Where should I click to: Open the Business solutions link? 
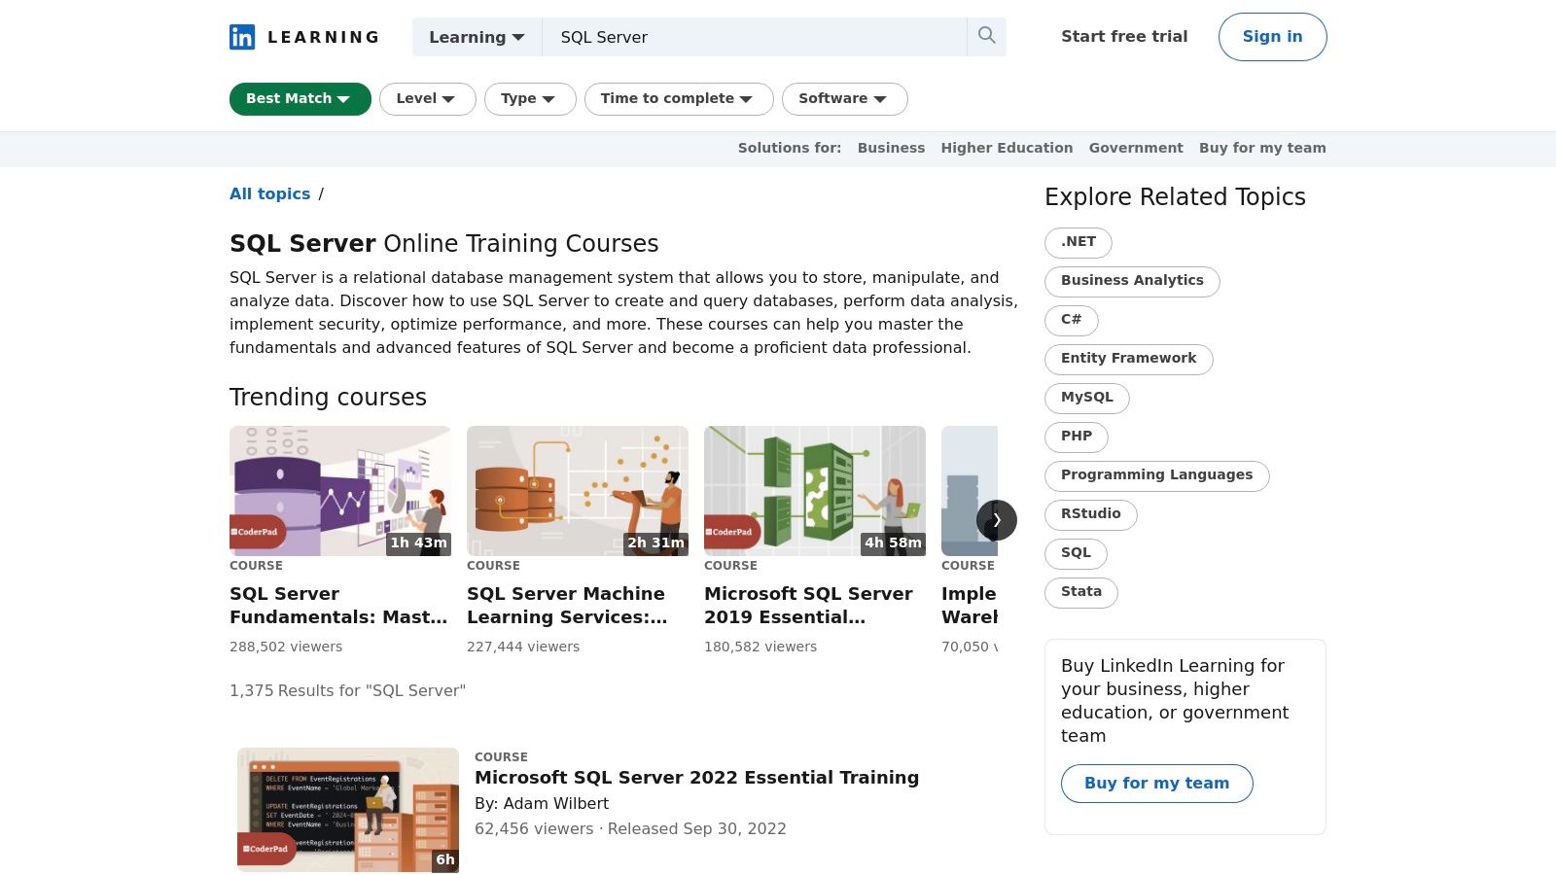[891, 148]
